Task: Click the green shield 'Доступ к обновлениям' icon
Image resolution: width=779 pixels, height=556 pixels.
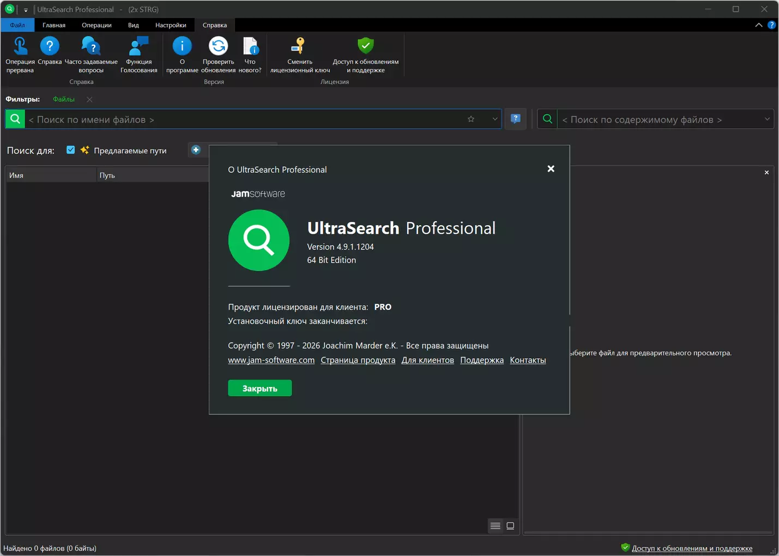Action: (365, 47)
